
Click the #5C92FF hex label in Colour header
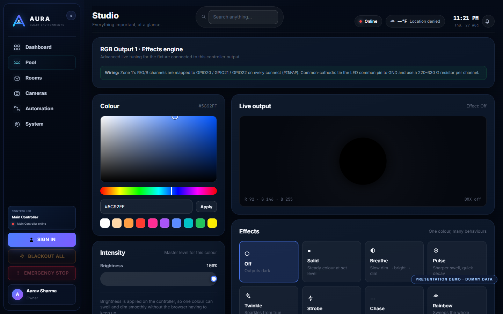(208, 106)
